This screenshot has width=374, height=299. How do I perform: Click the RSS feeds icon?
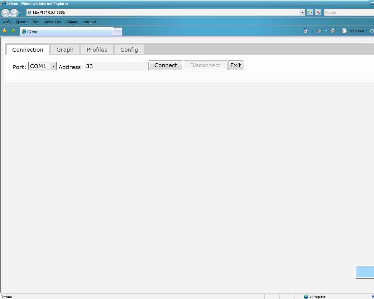319,31
